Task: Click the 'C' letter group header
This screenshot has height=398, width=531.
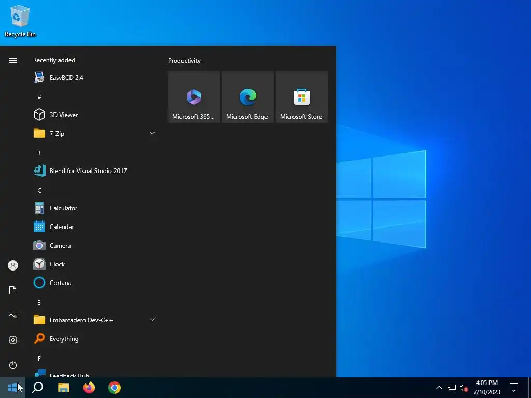Action: click(x=39, y=191)
